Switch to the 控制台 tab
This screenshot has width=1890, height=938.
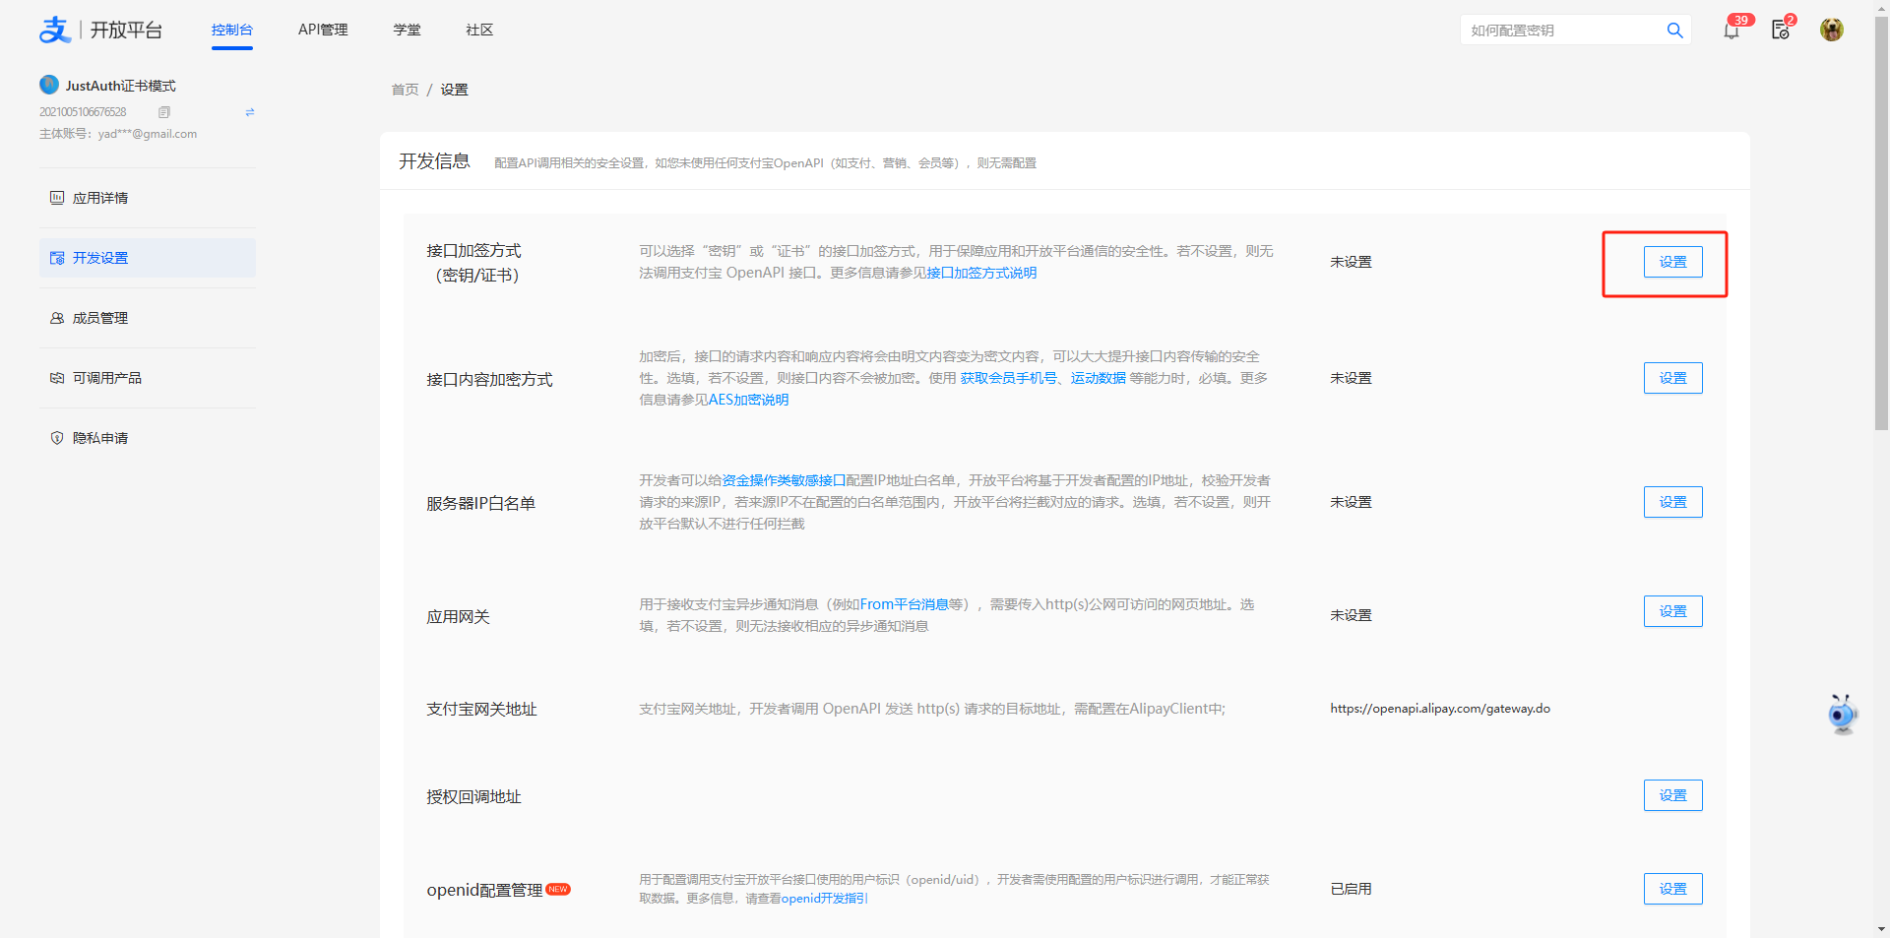(232, 30)
